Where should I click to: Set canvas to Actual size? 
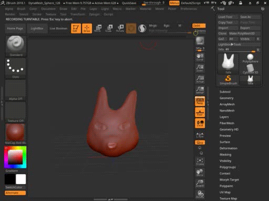(x=200, y=79)
